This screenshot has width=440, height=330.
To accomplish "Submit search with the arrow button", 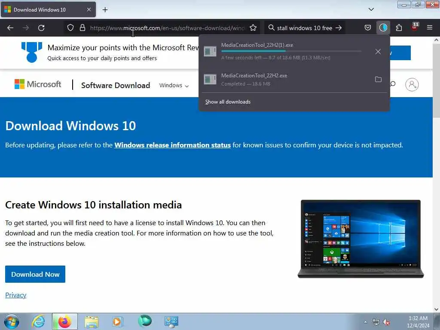I will pos(339,28).
